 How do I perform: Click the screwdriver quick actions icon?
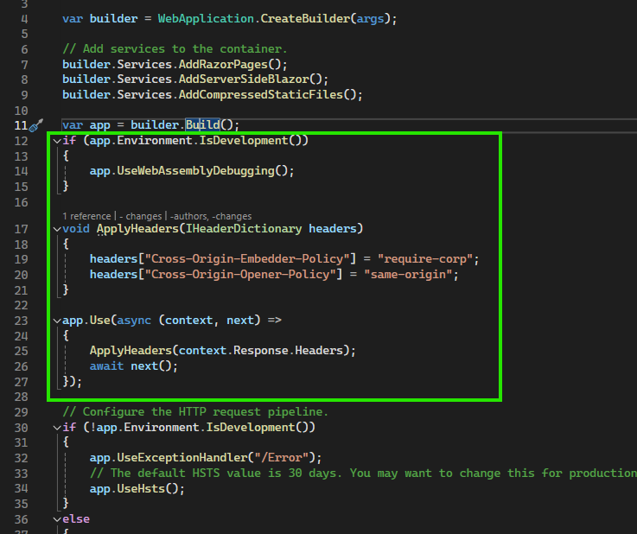(x=35, y=125)
